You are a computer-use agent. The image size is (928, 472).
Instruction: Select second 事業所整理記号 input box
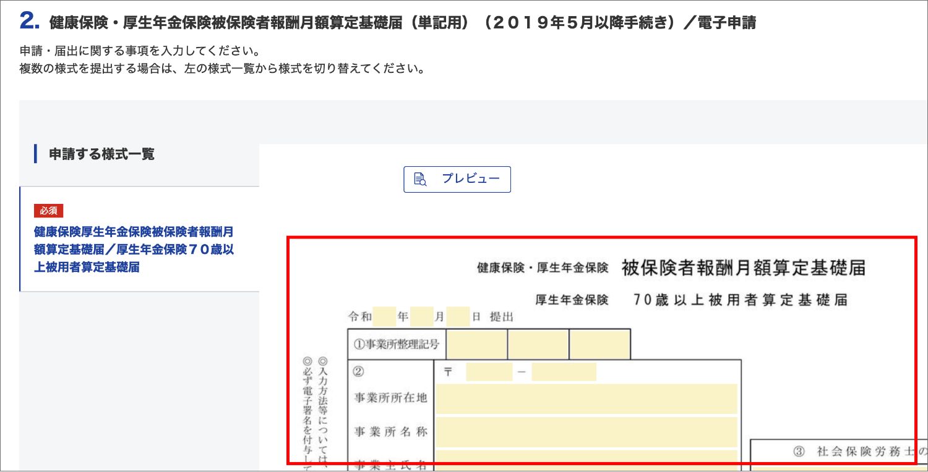pyautogui.click(x=538, y=344)
